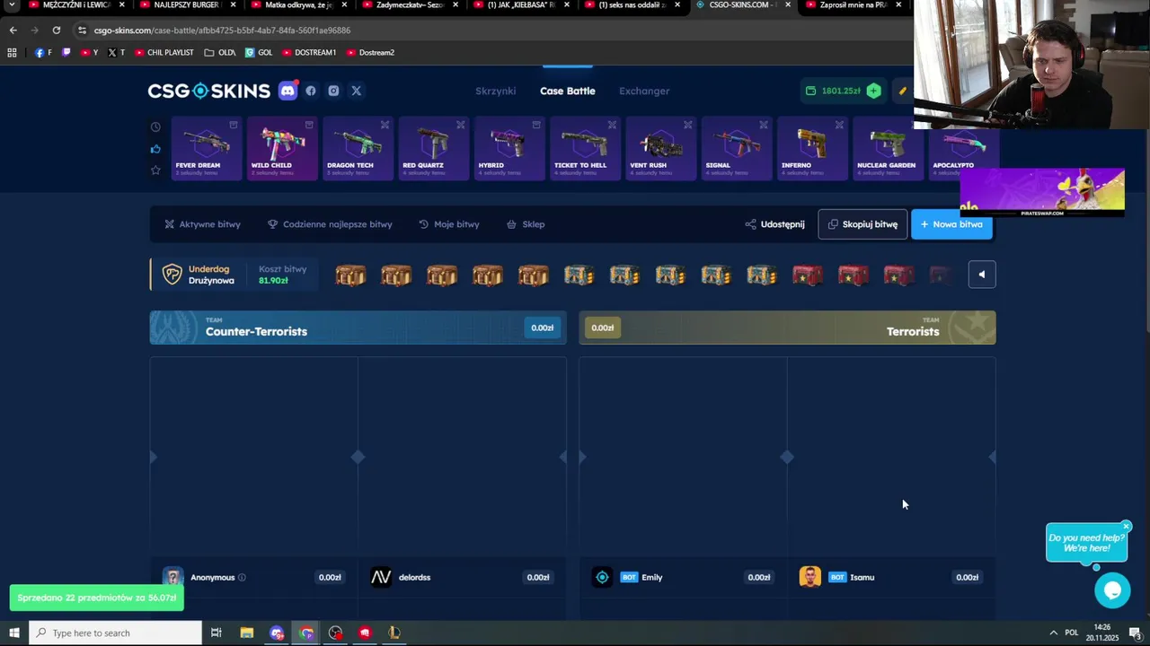Viewport: 1150px width, 646px height.
Task: Switch to the Skrzynki tab
Action: (x=495, y=91)
